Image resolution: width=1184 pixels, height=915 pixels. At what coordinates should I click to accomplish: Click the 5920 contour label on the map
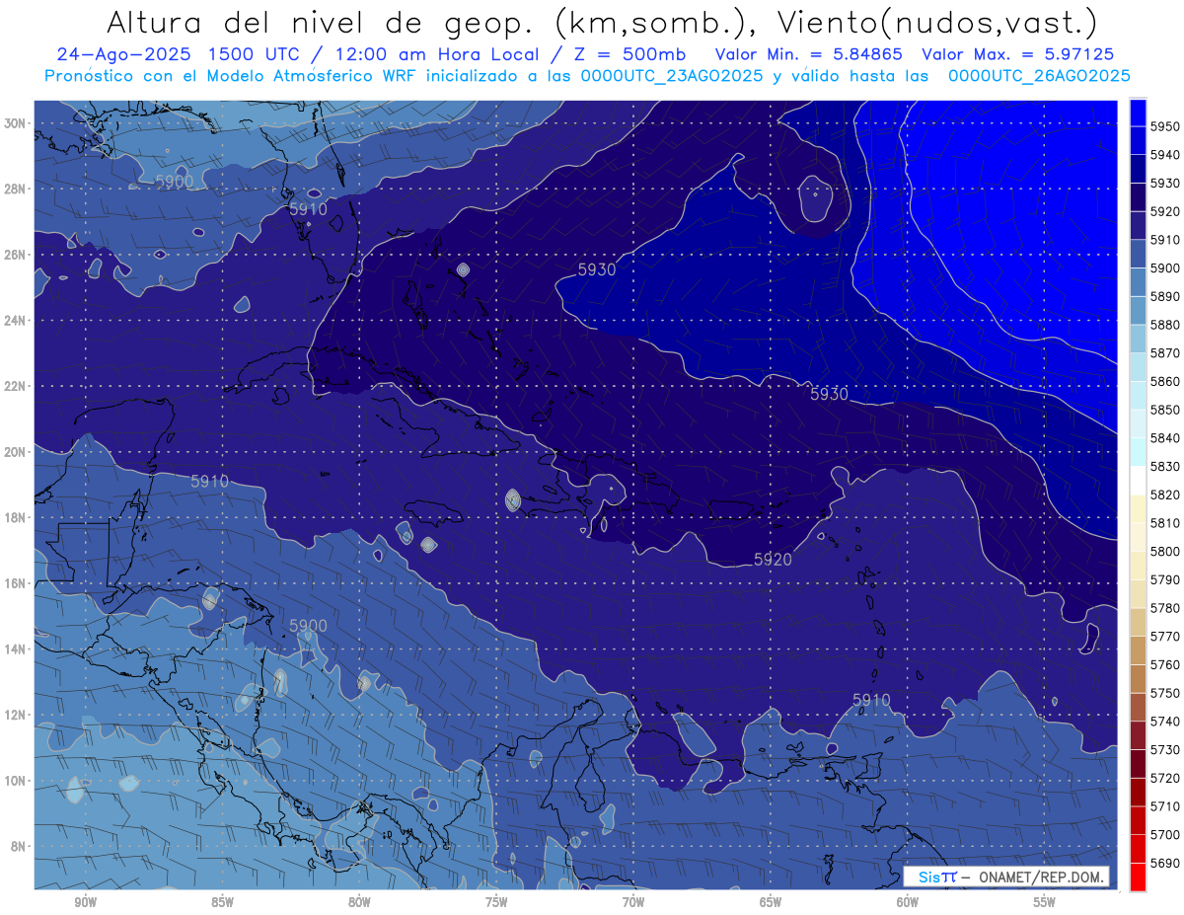(773, 560)
